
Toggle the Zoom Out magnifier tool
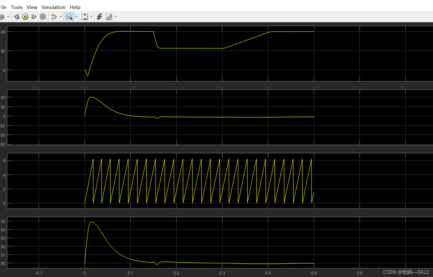[69, 17]
